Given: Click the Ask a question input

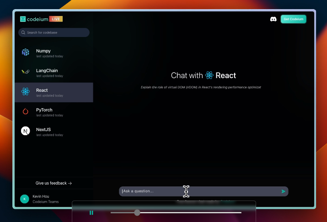Looking at the screenshot, I should coord(204,191).
